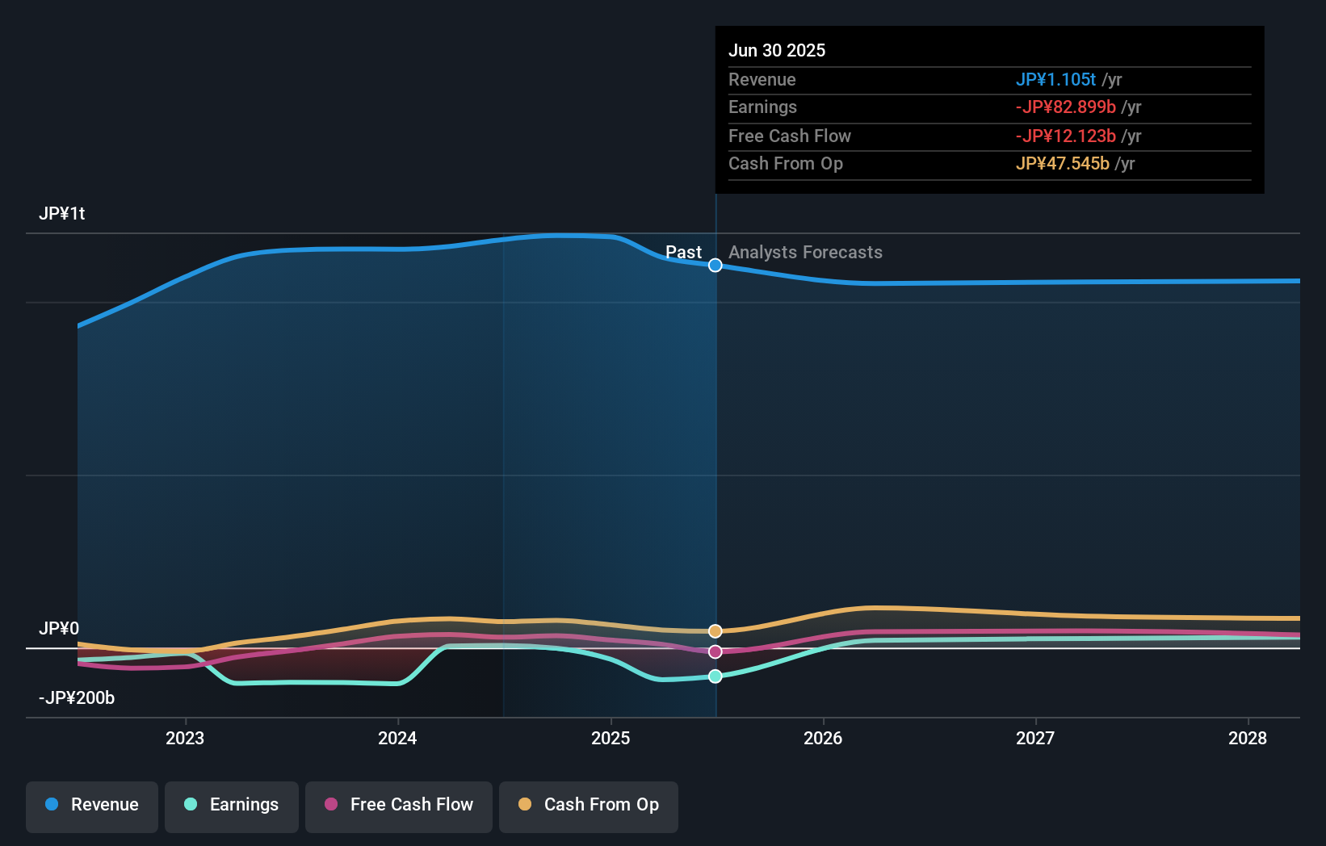
Task: Click the pink Free Cash Flow legend dot
Action: click(x=329, y=805)
